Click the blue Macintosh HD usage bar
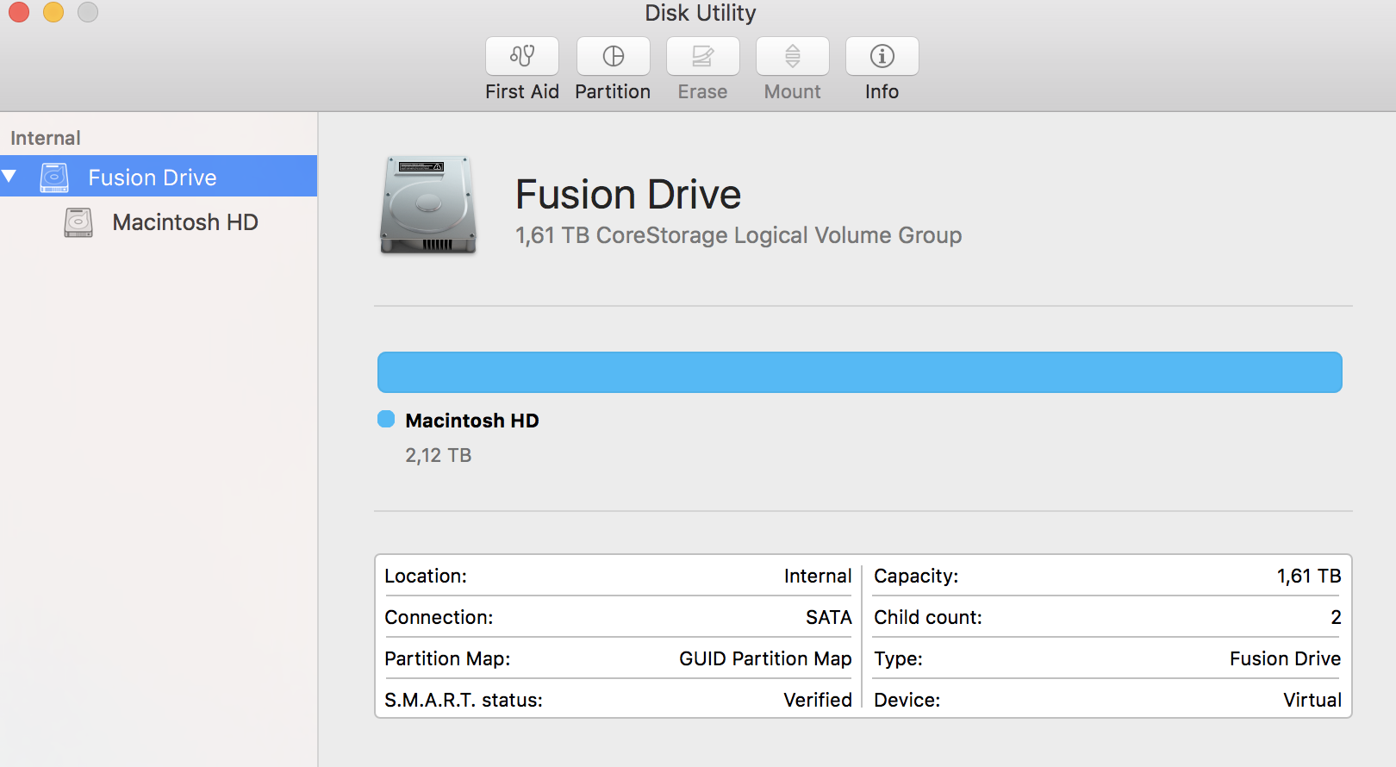Screen dimensions: 1396x767 point(860,372)
